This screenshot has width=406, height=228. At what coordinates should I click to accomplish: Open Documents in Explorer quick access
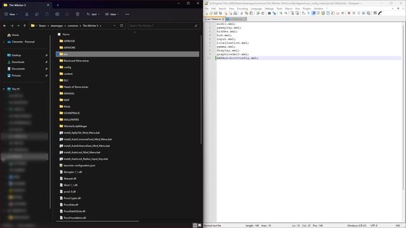[x=18, y=69]
